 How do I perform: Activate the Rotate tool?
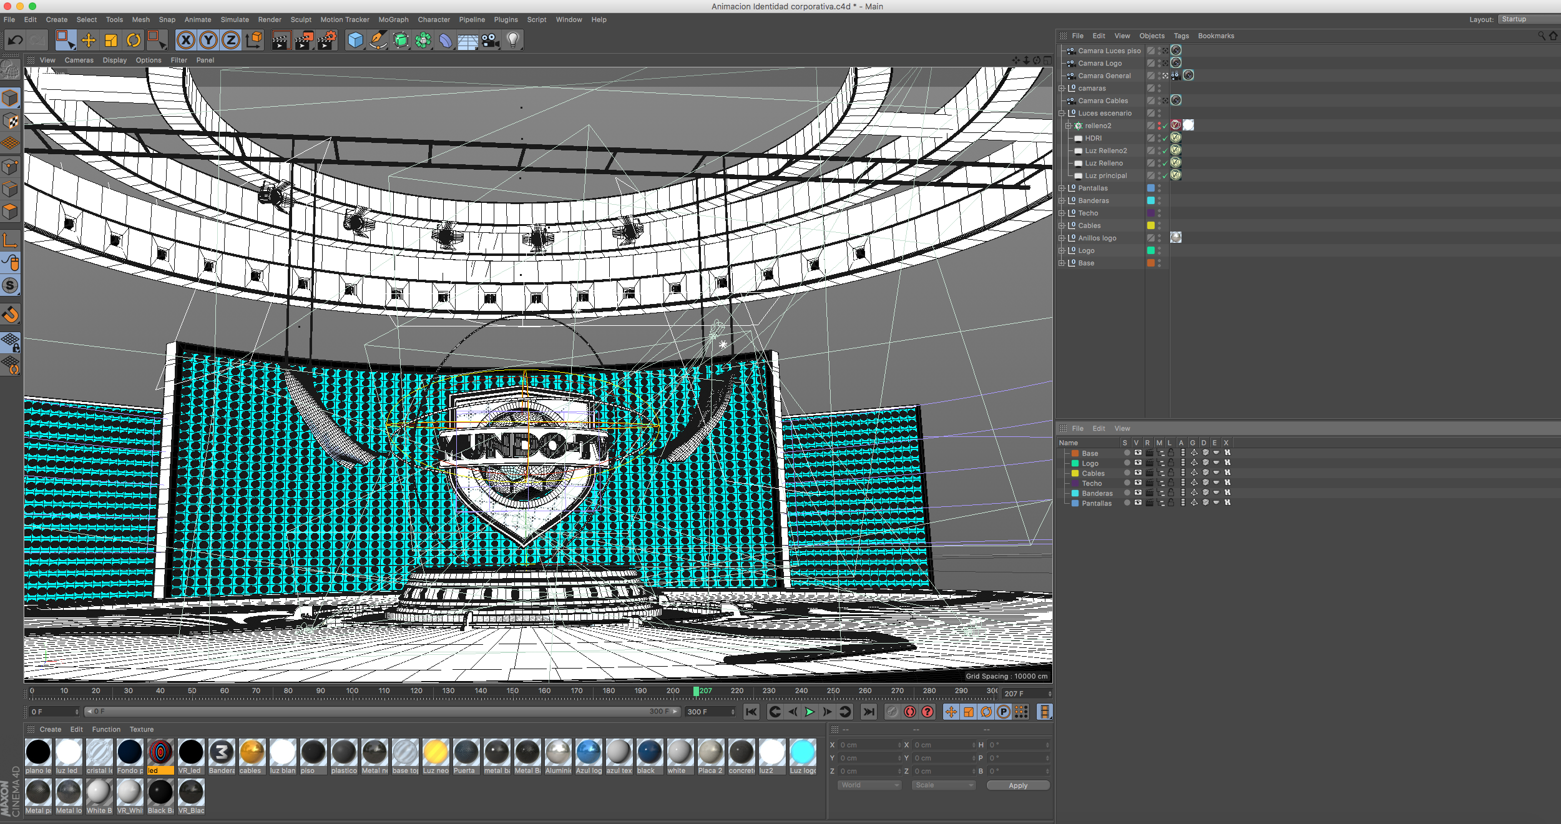pyautogui.click(x=134, y=41)
